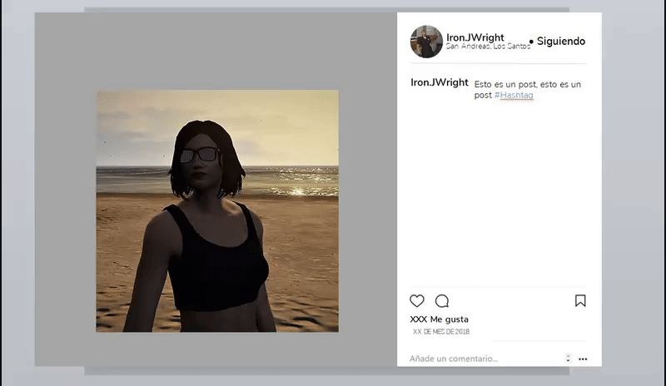The image size is (666, 386).
Task: Click the comment speech bubble icon
Action: tap(442, 300)
